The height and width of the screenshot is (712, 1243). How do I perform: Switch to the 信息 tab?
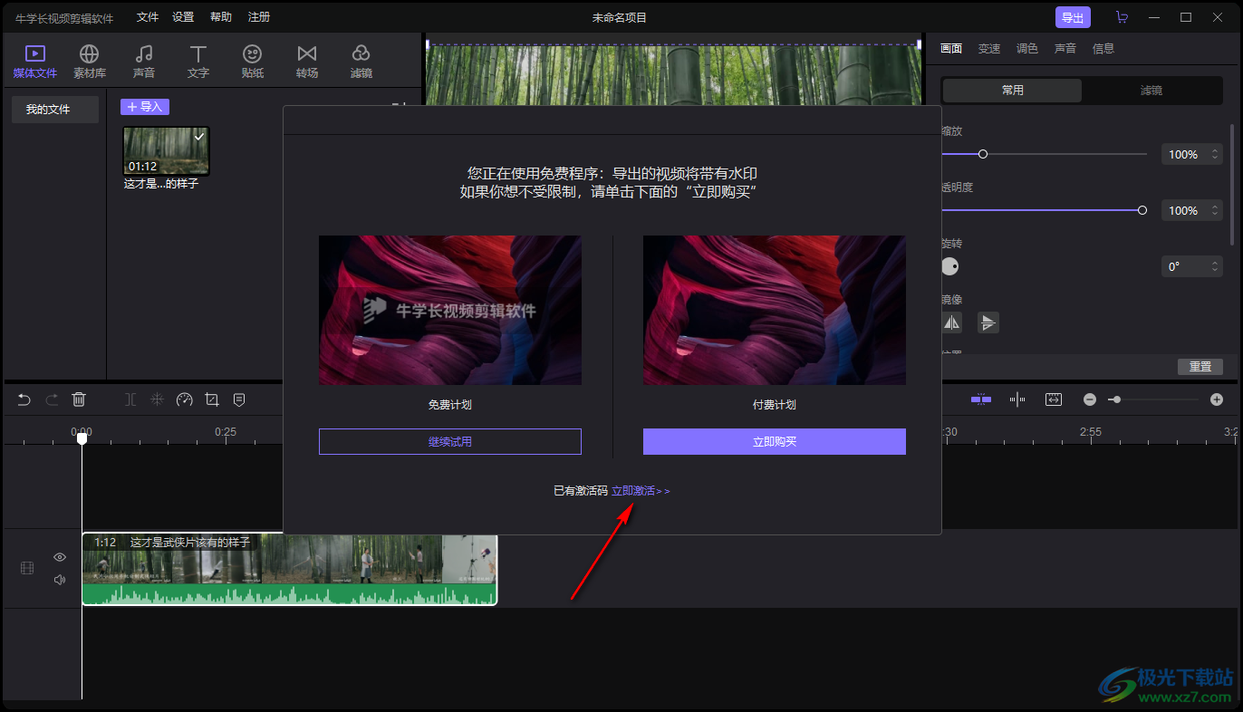click(1103, 49)
